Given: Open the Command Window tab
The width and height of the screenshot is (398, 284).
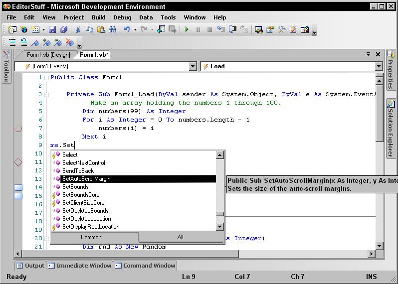Looking at the screenshot, I should [x=145, y=266].
